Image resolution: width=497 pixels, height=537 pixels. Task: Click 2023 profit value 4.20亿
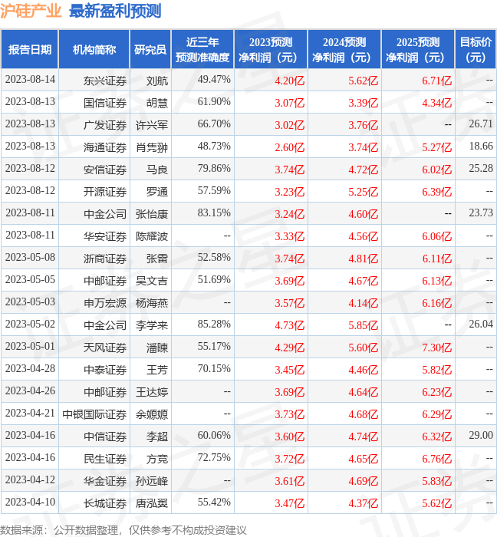tap(290, 81)
